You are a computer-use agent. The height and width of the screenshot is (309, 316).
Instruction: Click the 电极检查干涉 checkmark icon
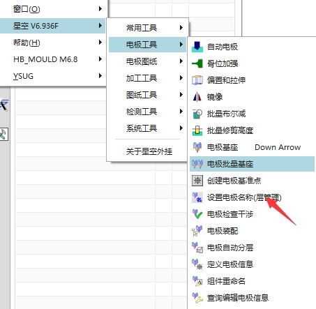(197, 214)
